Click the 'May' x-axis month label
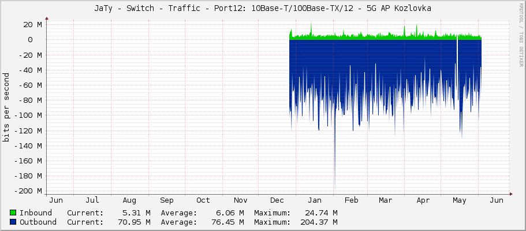Image resolution: width=526 pixels, height=231 pixels. coord(459,200)
